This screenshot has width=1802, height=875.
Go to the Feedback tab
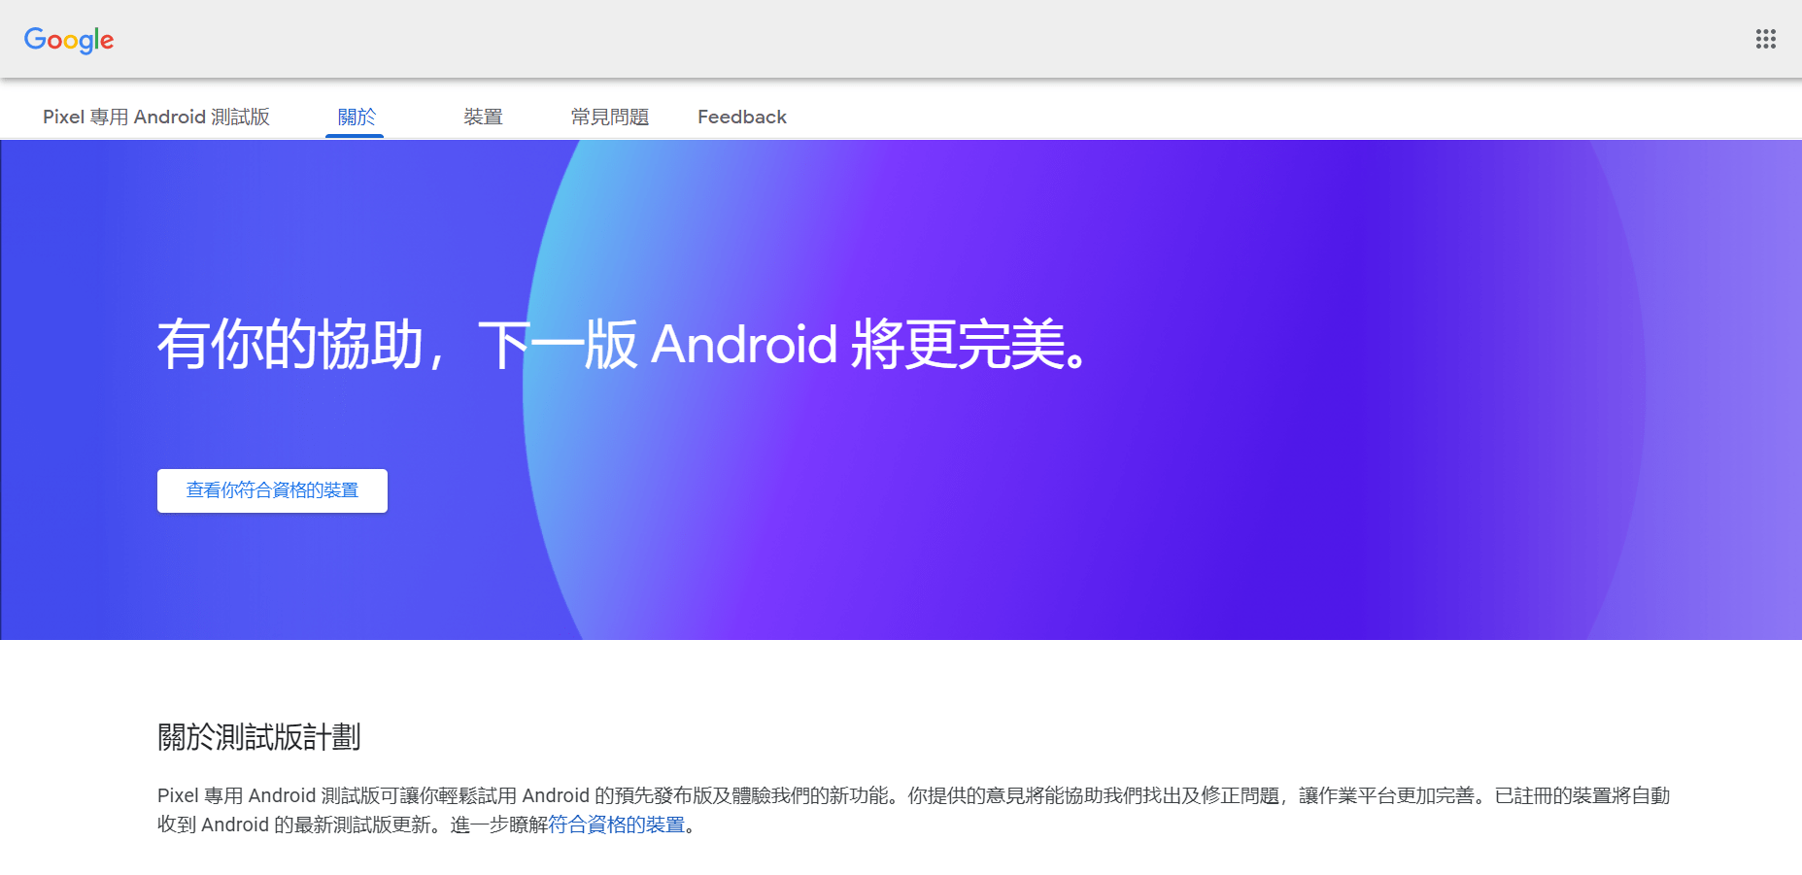click(742, 117)
